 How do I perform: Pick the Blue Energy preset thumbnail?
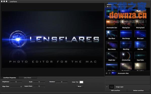tap(126, 34)
